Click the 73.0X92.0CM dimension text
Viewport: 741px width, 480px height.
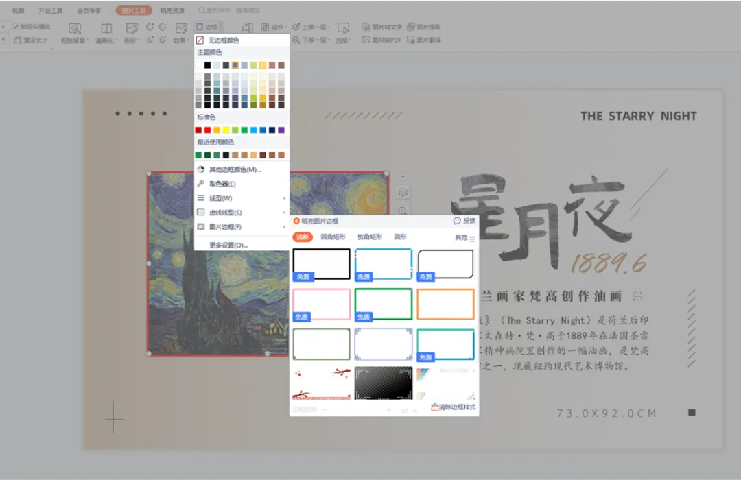pyautogui.click(x=607, y=413)
